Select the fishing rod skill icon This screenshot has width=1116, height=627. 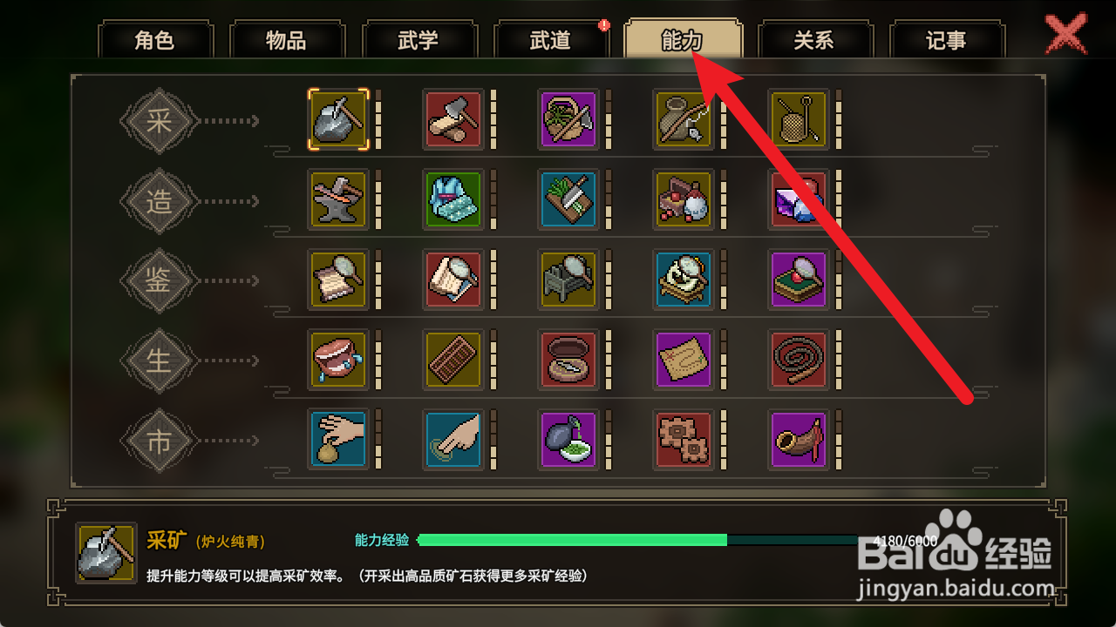pyautogui.click(x=684, y=119)
